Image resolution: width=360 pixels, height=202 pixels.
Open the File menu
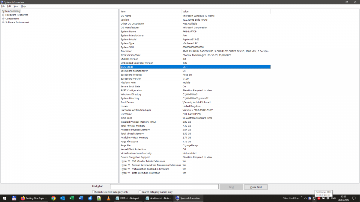(x=3, y=6)
